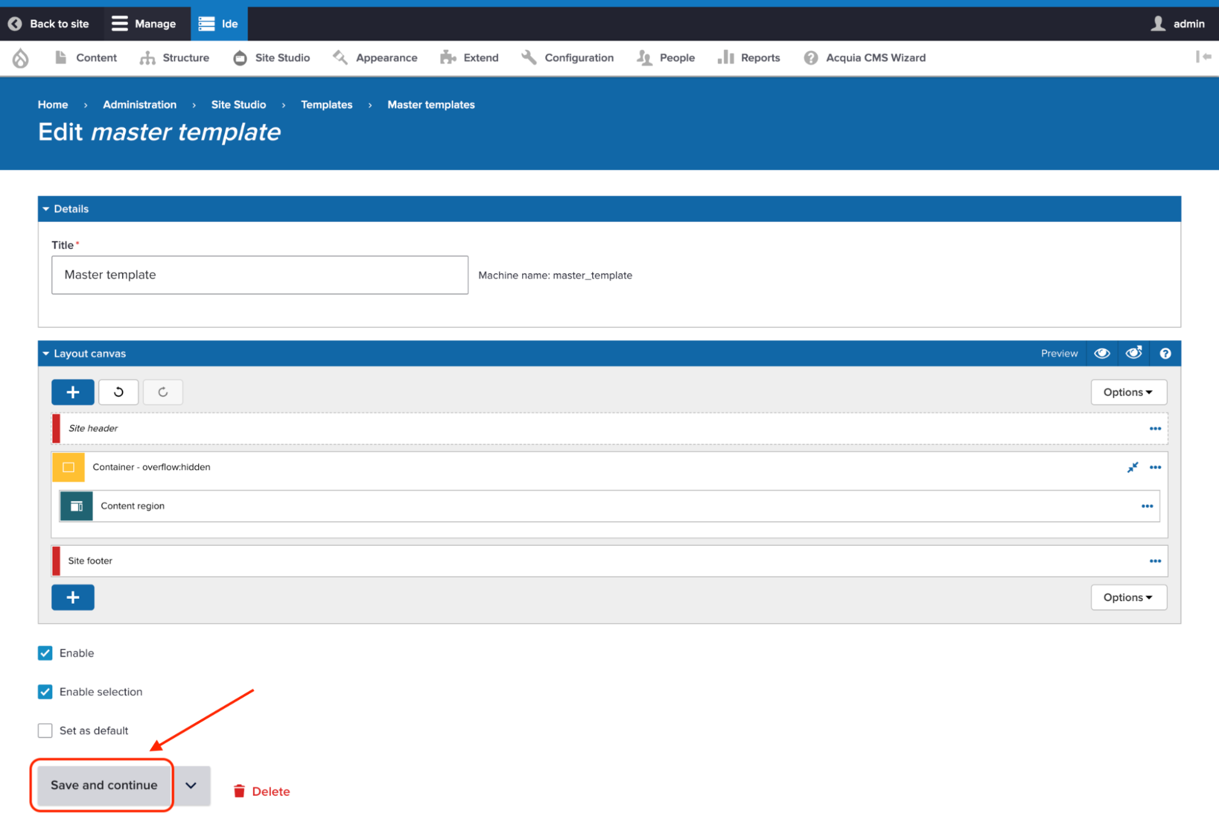1219x814 pixels.
Task: Open the Manage menu
Action: point(144,24)
